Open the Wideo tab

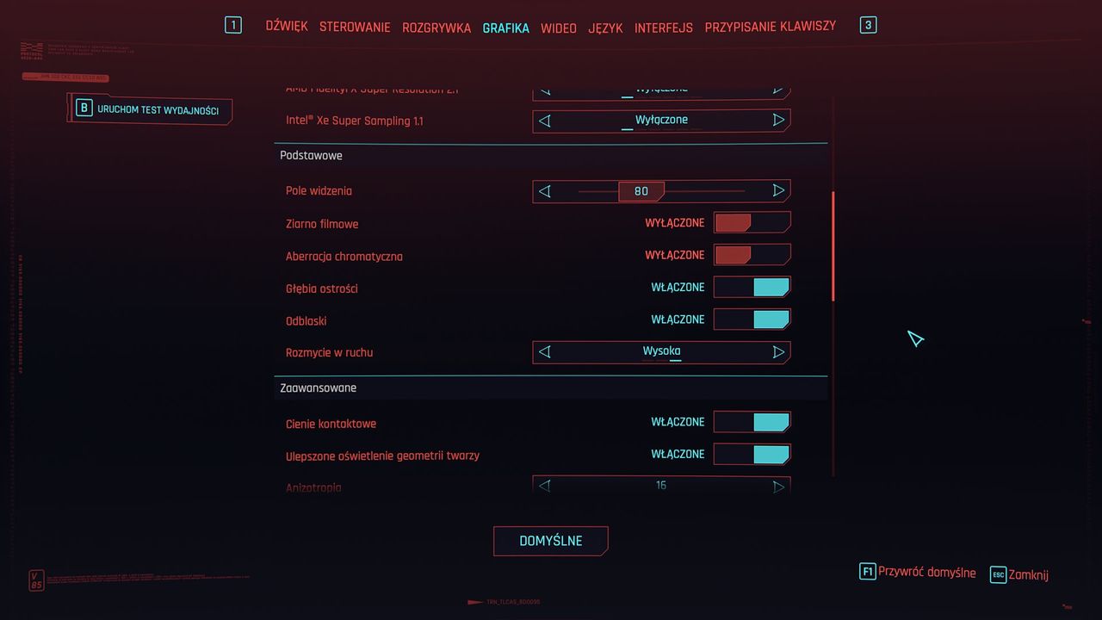click(559, 28)
